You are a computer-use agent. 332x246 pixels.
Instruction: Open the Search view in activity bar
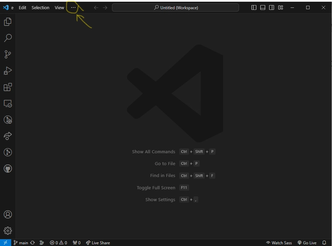[7, 38]
